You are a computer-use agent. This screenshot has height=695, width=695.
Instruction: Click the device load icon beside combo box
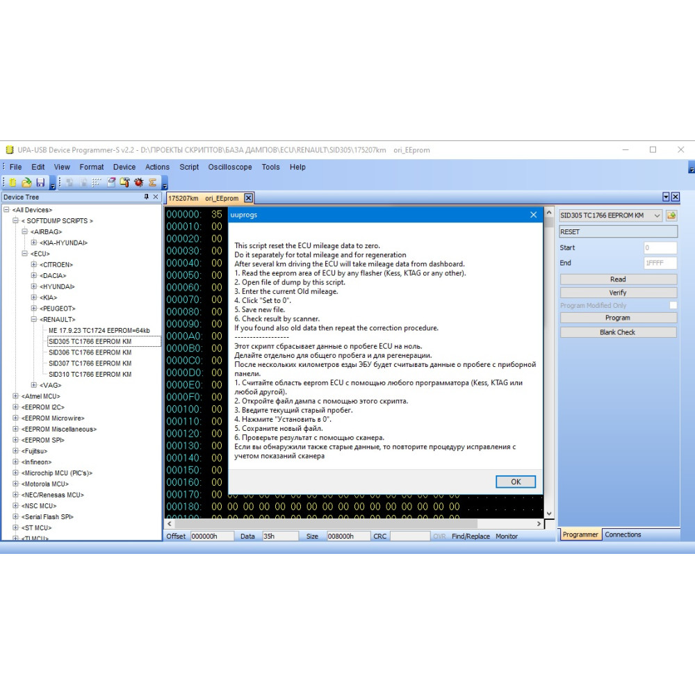tap(671, 215)
